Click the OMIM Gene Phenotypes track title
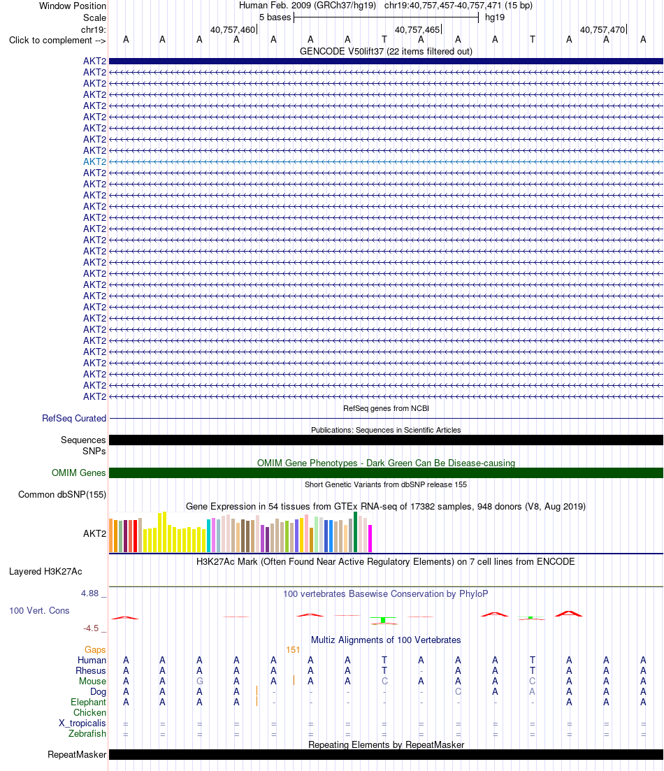Viewport: 664px width, 771px height. 386,463
